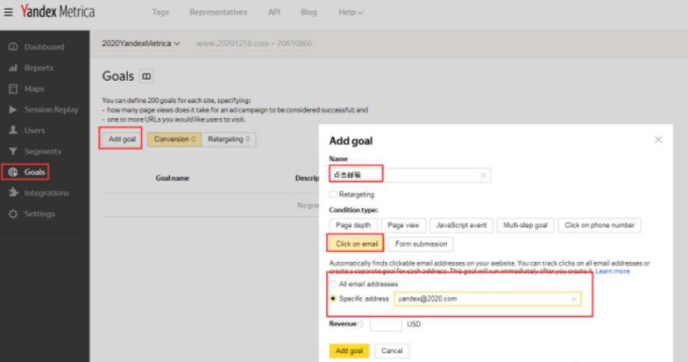Select JavaScript event condition type
The height and width of the screenshot is (362, 688).
click(x=461, y=226)
